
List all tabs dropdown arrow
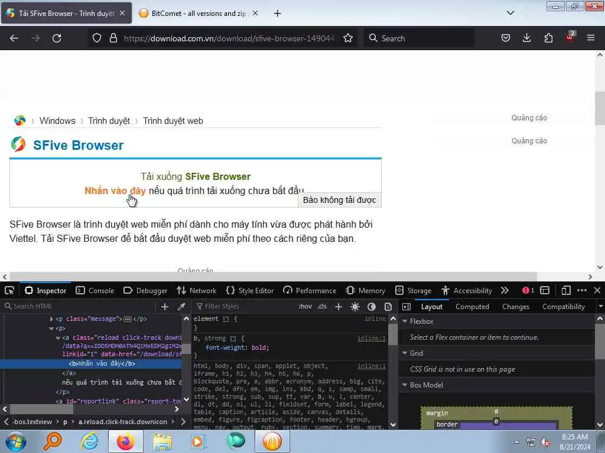pyautogui.click(x=510, y=13)
